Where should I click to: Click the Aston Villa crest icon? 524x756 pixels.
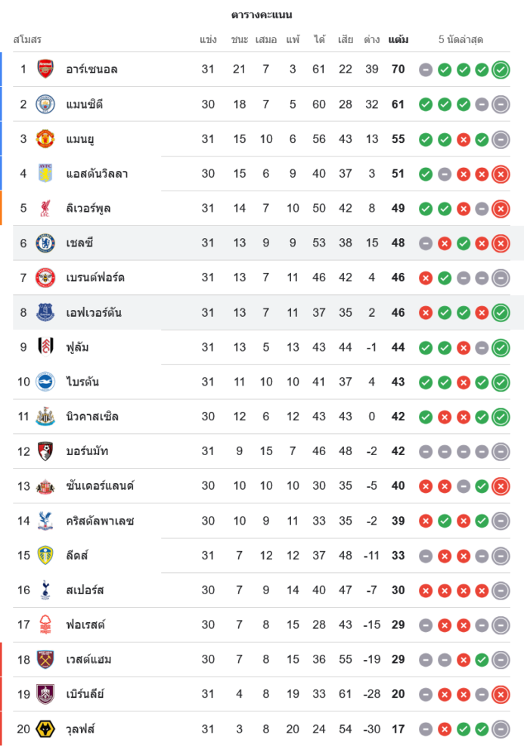tap(45, 174)
